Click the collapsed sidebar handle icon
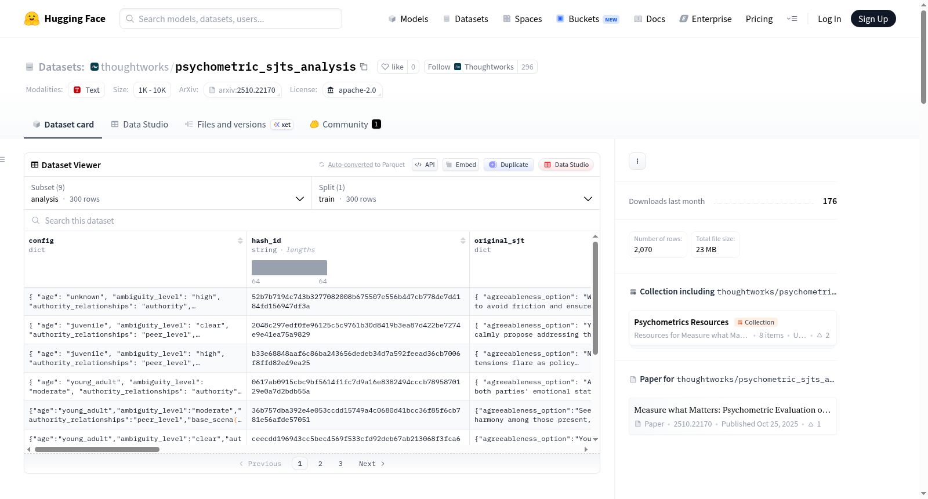The height and width of the screenshot is (499, 928). click(x=2, y=159)
